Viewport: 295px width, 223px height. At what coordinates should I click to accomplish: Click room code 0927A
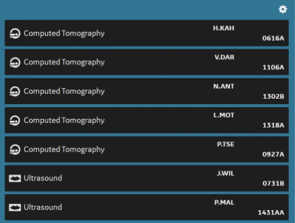point(273,154)
